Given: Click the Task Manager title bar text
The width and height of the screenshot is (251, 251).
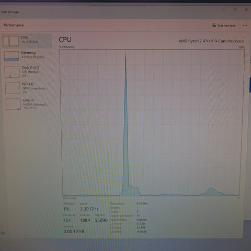Looking at the screenshot, I should [x=10, y=12].
